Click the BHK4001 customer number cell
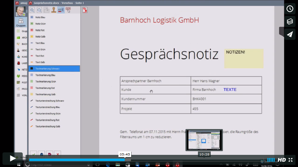Screen dimensions: 298x167 point(226,99)
